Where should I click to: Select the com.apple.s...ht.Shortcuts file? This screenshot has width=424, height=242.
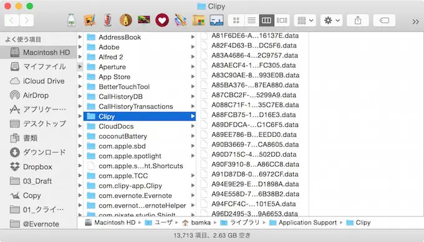[140, 166]
